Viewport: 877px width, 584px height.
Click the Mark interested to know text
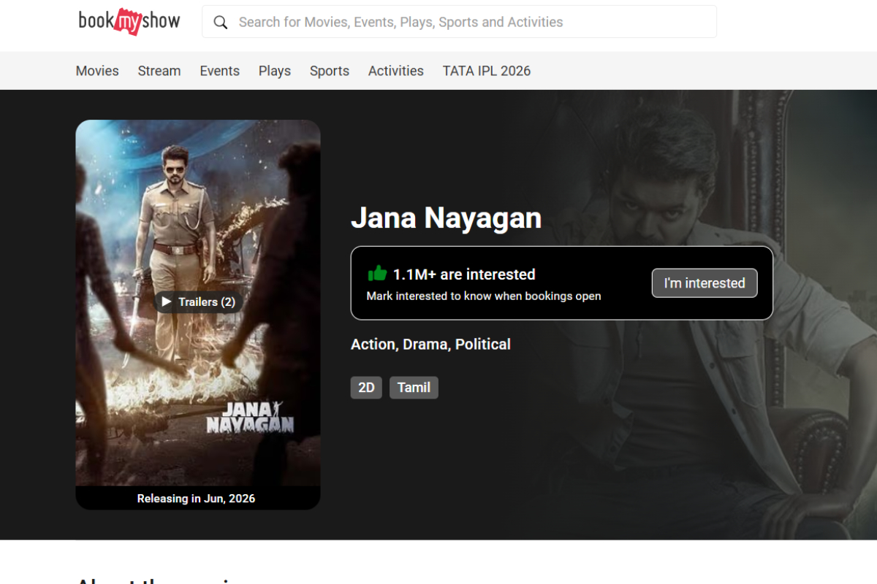(484, 296)
